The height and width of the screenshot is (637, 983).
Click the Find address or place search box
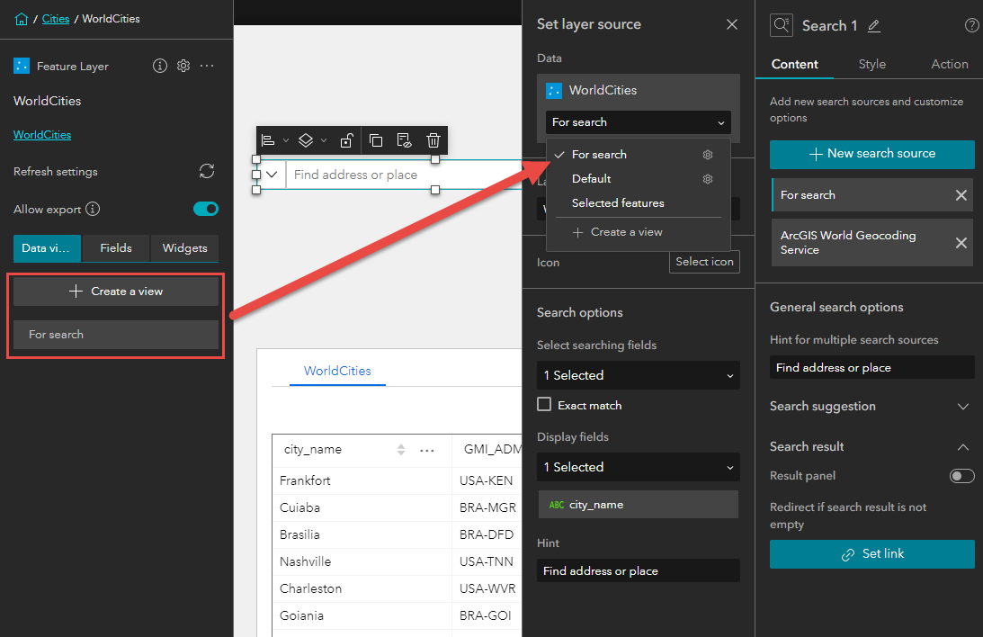tap(404, 175)
